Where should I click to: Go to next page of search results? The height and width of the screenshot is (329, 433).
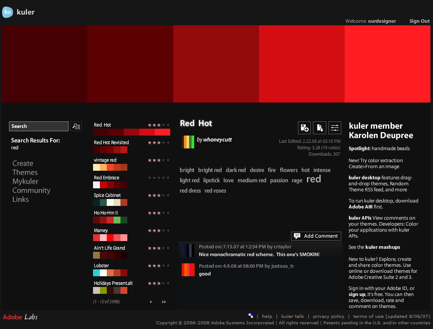[x=151, y=302]
